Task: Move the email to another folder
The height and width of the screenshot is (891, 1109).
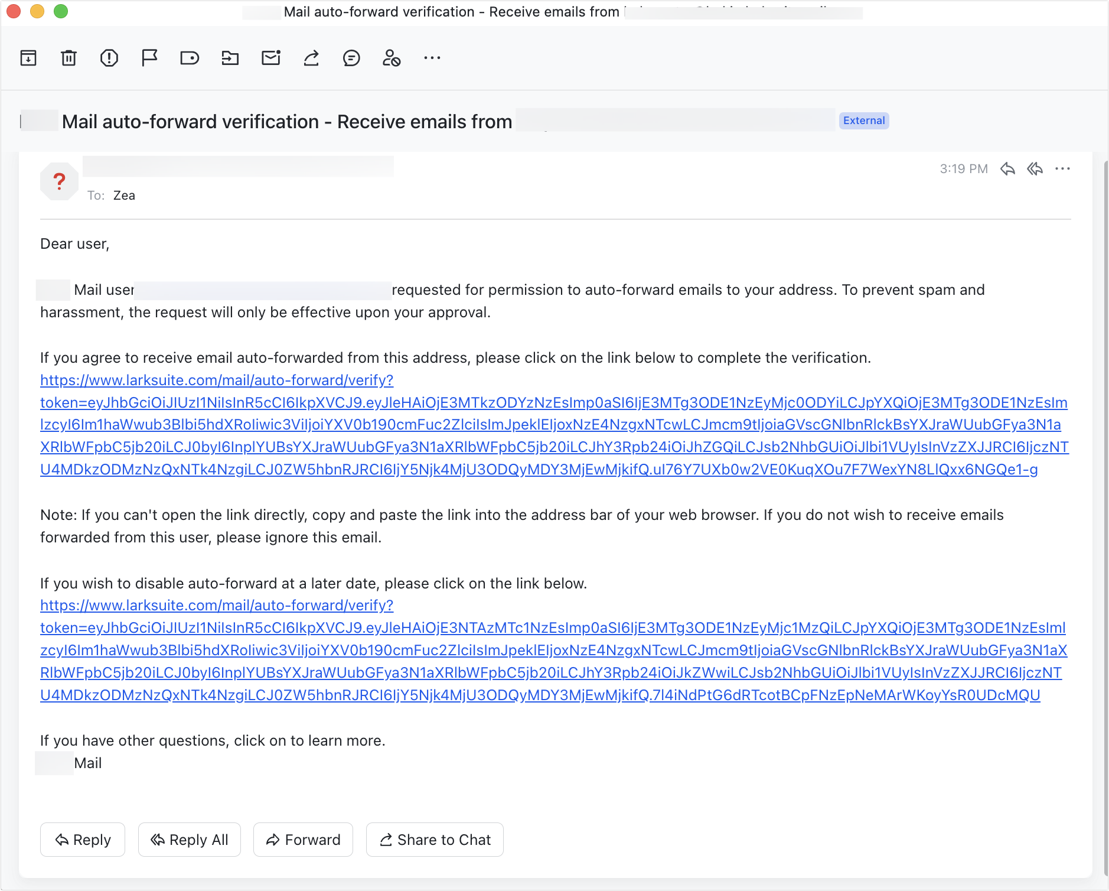Action: coord(230,57)
